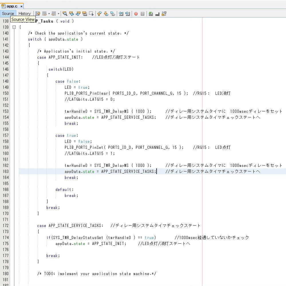
Task: Click 'LED = true;' on line 149
Action: pos(77,87)
